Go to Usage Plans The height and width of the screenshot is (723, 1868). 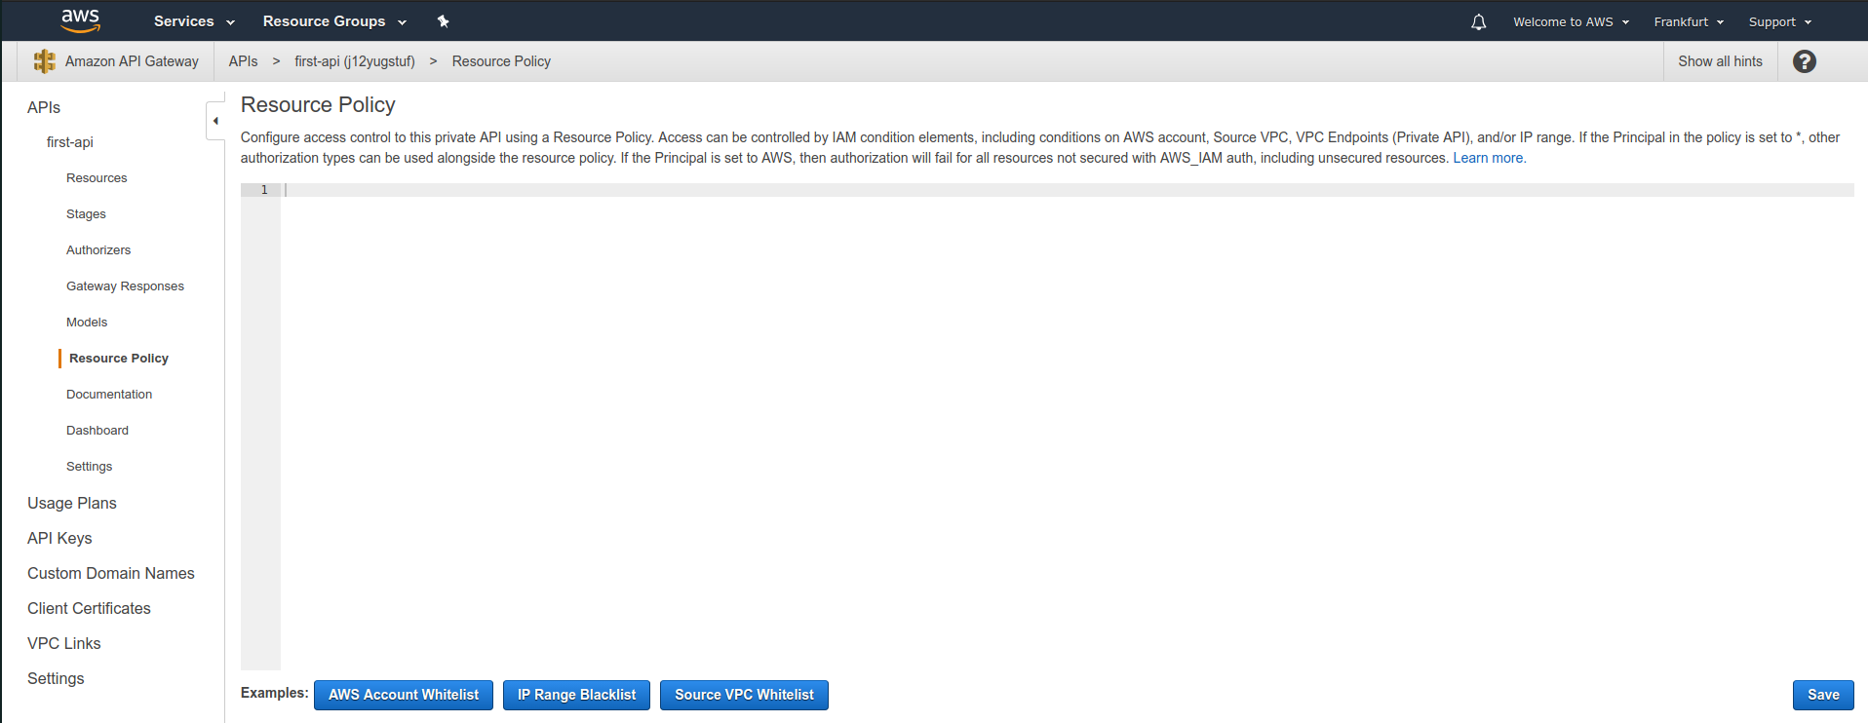point(72,503)
